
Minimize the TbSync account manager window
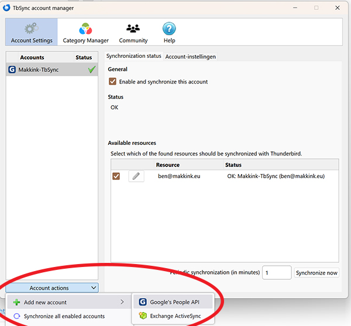(295, 8)
